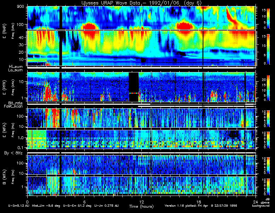Click the time axis tick label '18'
This screenshot has width=275, height=213.
point(198,202)
